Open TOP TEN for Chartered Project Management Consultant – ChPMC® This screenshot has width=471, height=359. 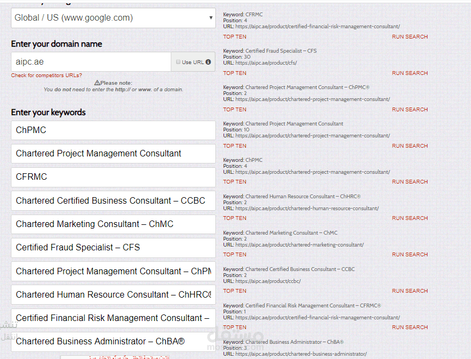[234, 110]
